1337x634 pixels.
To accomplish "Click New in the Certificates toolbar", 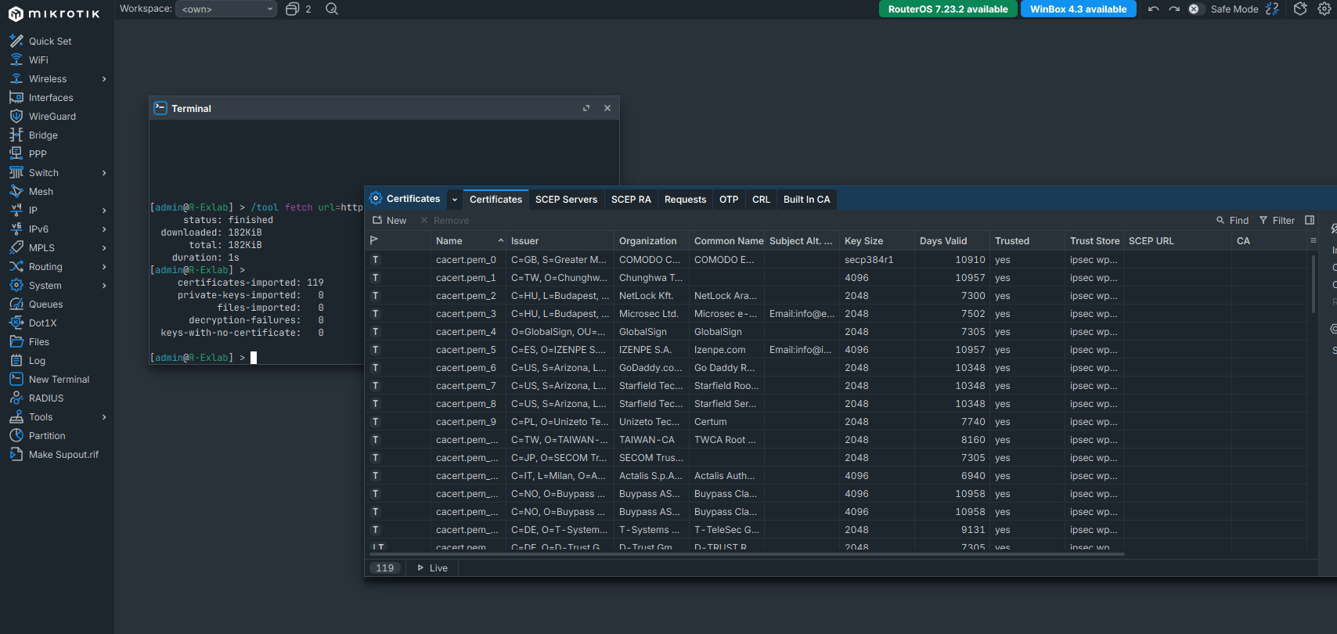I will [x=390, y=220].
